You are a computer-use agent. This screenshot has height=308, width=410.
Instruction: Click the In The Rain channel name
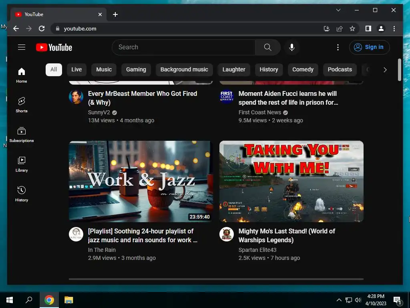pos(102,250)
